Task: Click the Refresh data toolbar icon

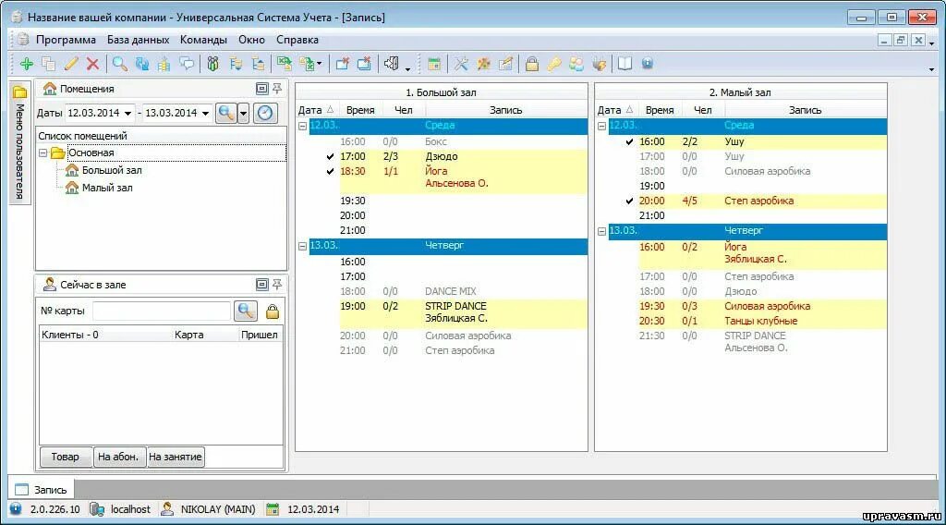Action: click(142, 64)
